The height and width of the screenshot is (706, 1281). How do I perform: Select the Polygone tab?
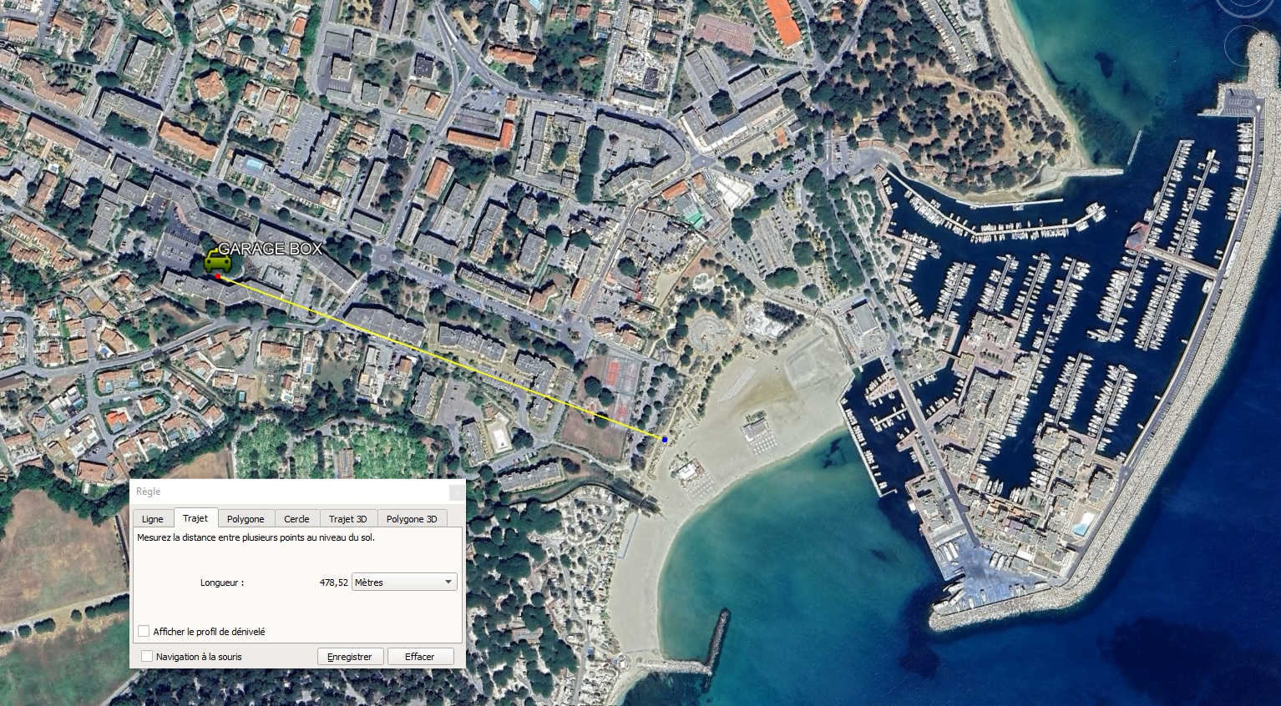point(246,518)
